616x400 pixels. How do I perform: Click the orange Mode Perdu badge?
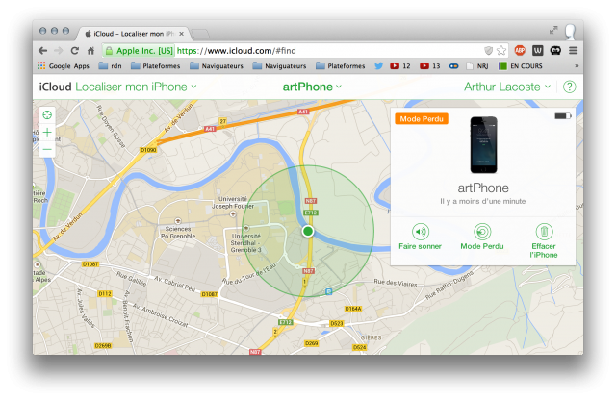point(422,119)
